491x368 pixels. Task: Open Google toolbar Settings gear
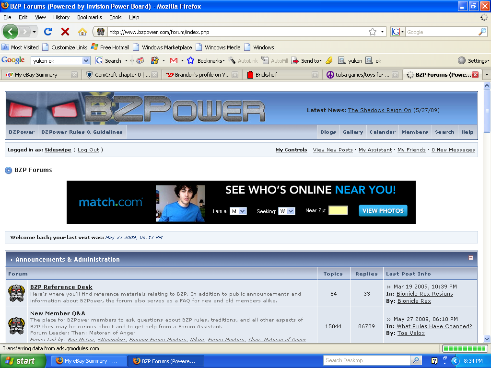[474, 60]
